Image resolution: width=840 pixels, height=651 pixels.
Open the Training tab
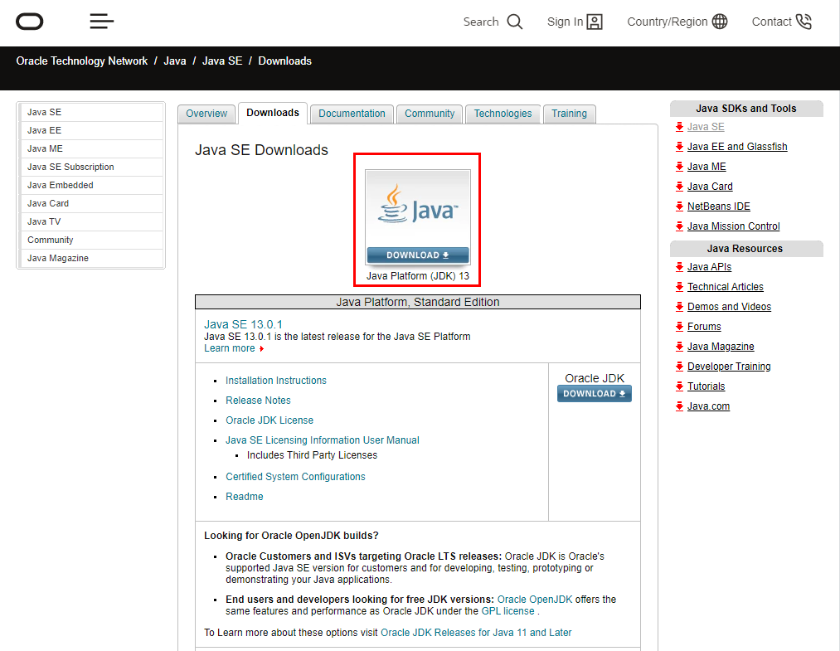click(570, 114)
